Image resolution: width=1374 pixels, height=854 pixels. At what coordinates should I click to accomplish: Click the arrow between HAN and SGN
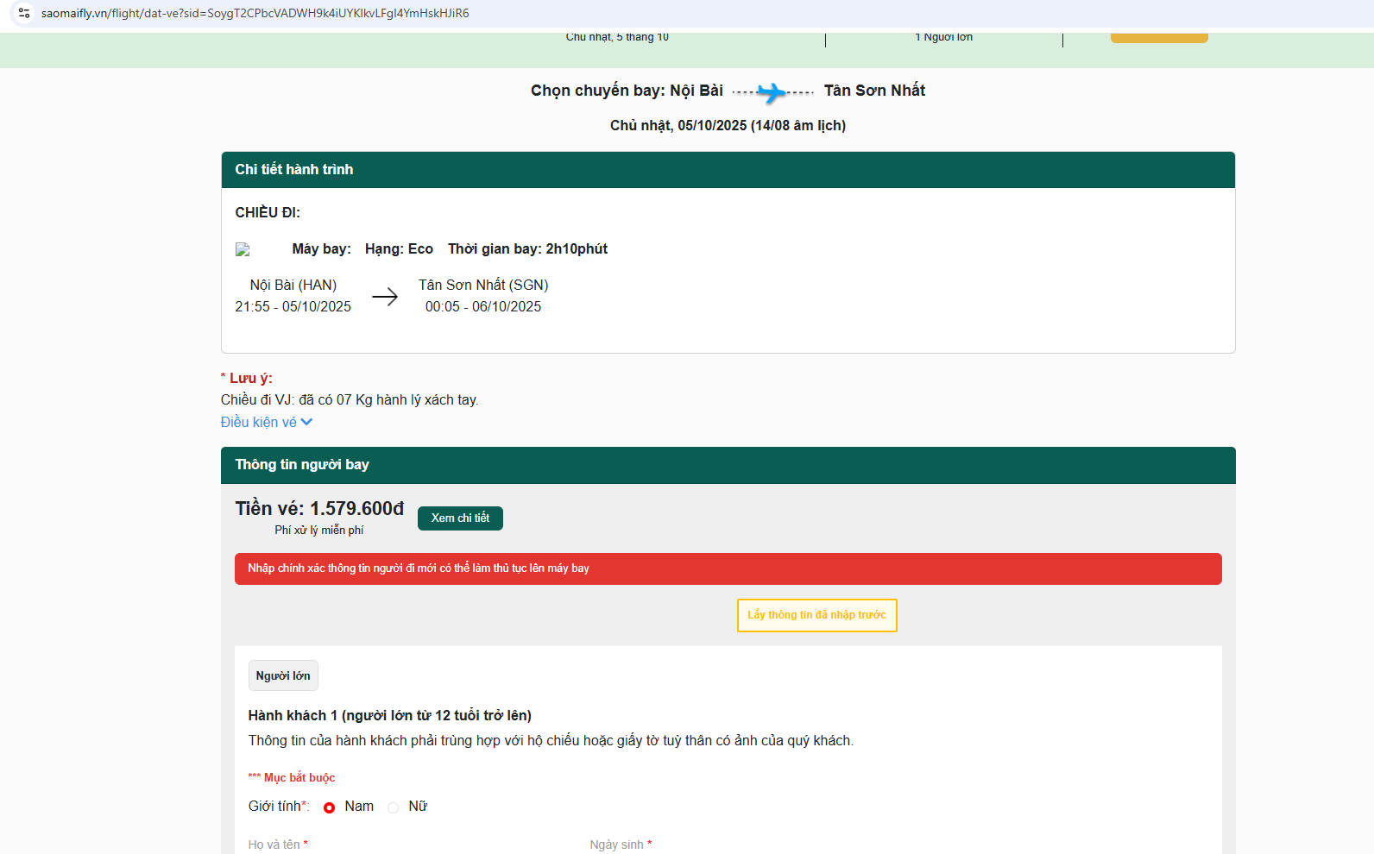point(385,297)
